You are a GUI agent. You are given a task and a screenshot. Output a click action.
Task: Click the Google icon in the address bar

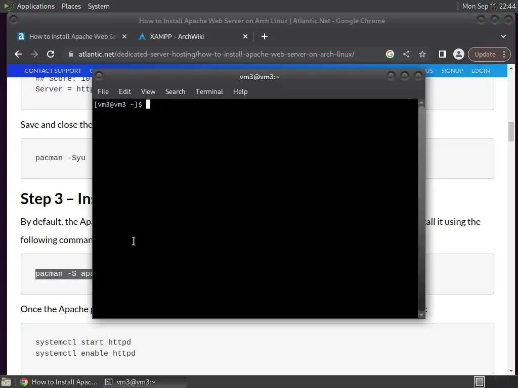[x=390, y=54]
